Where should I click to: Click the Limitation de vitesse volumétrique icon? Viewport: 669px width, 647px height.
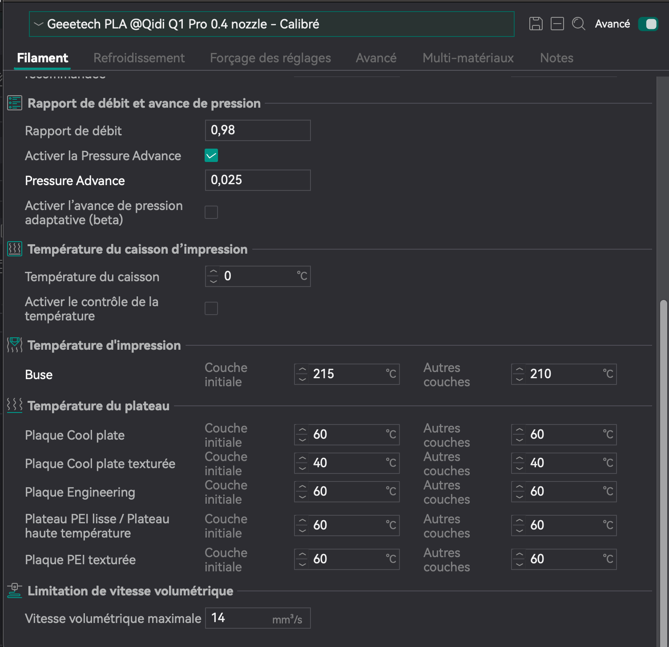(x=15, y=590)
